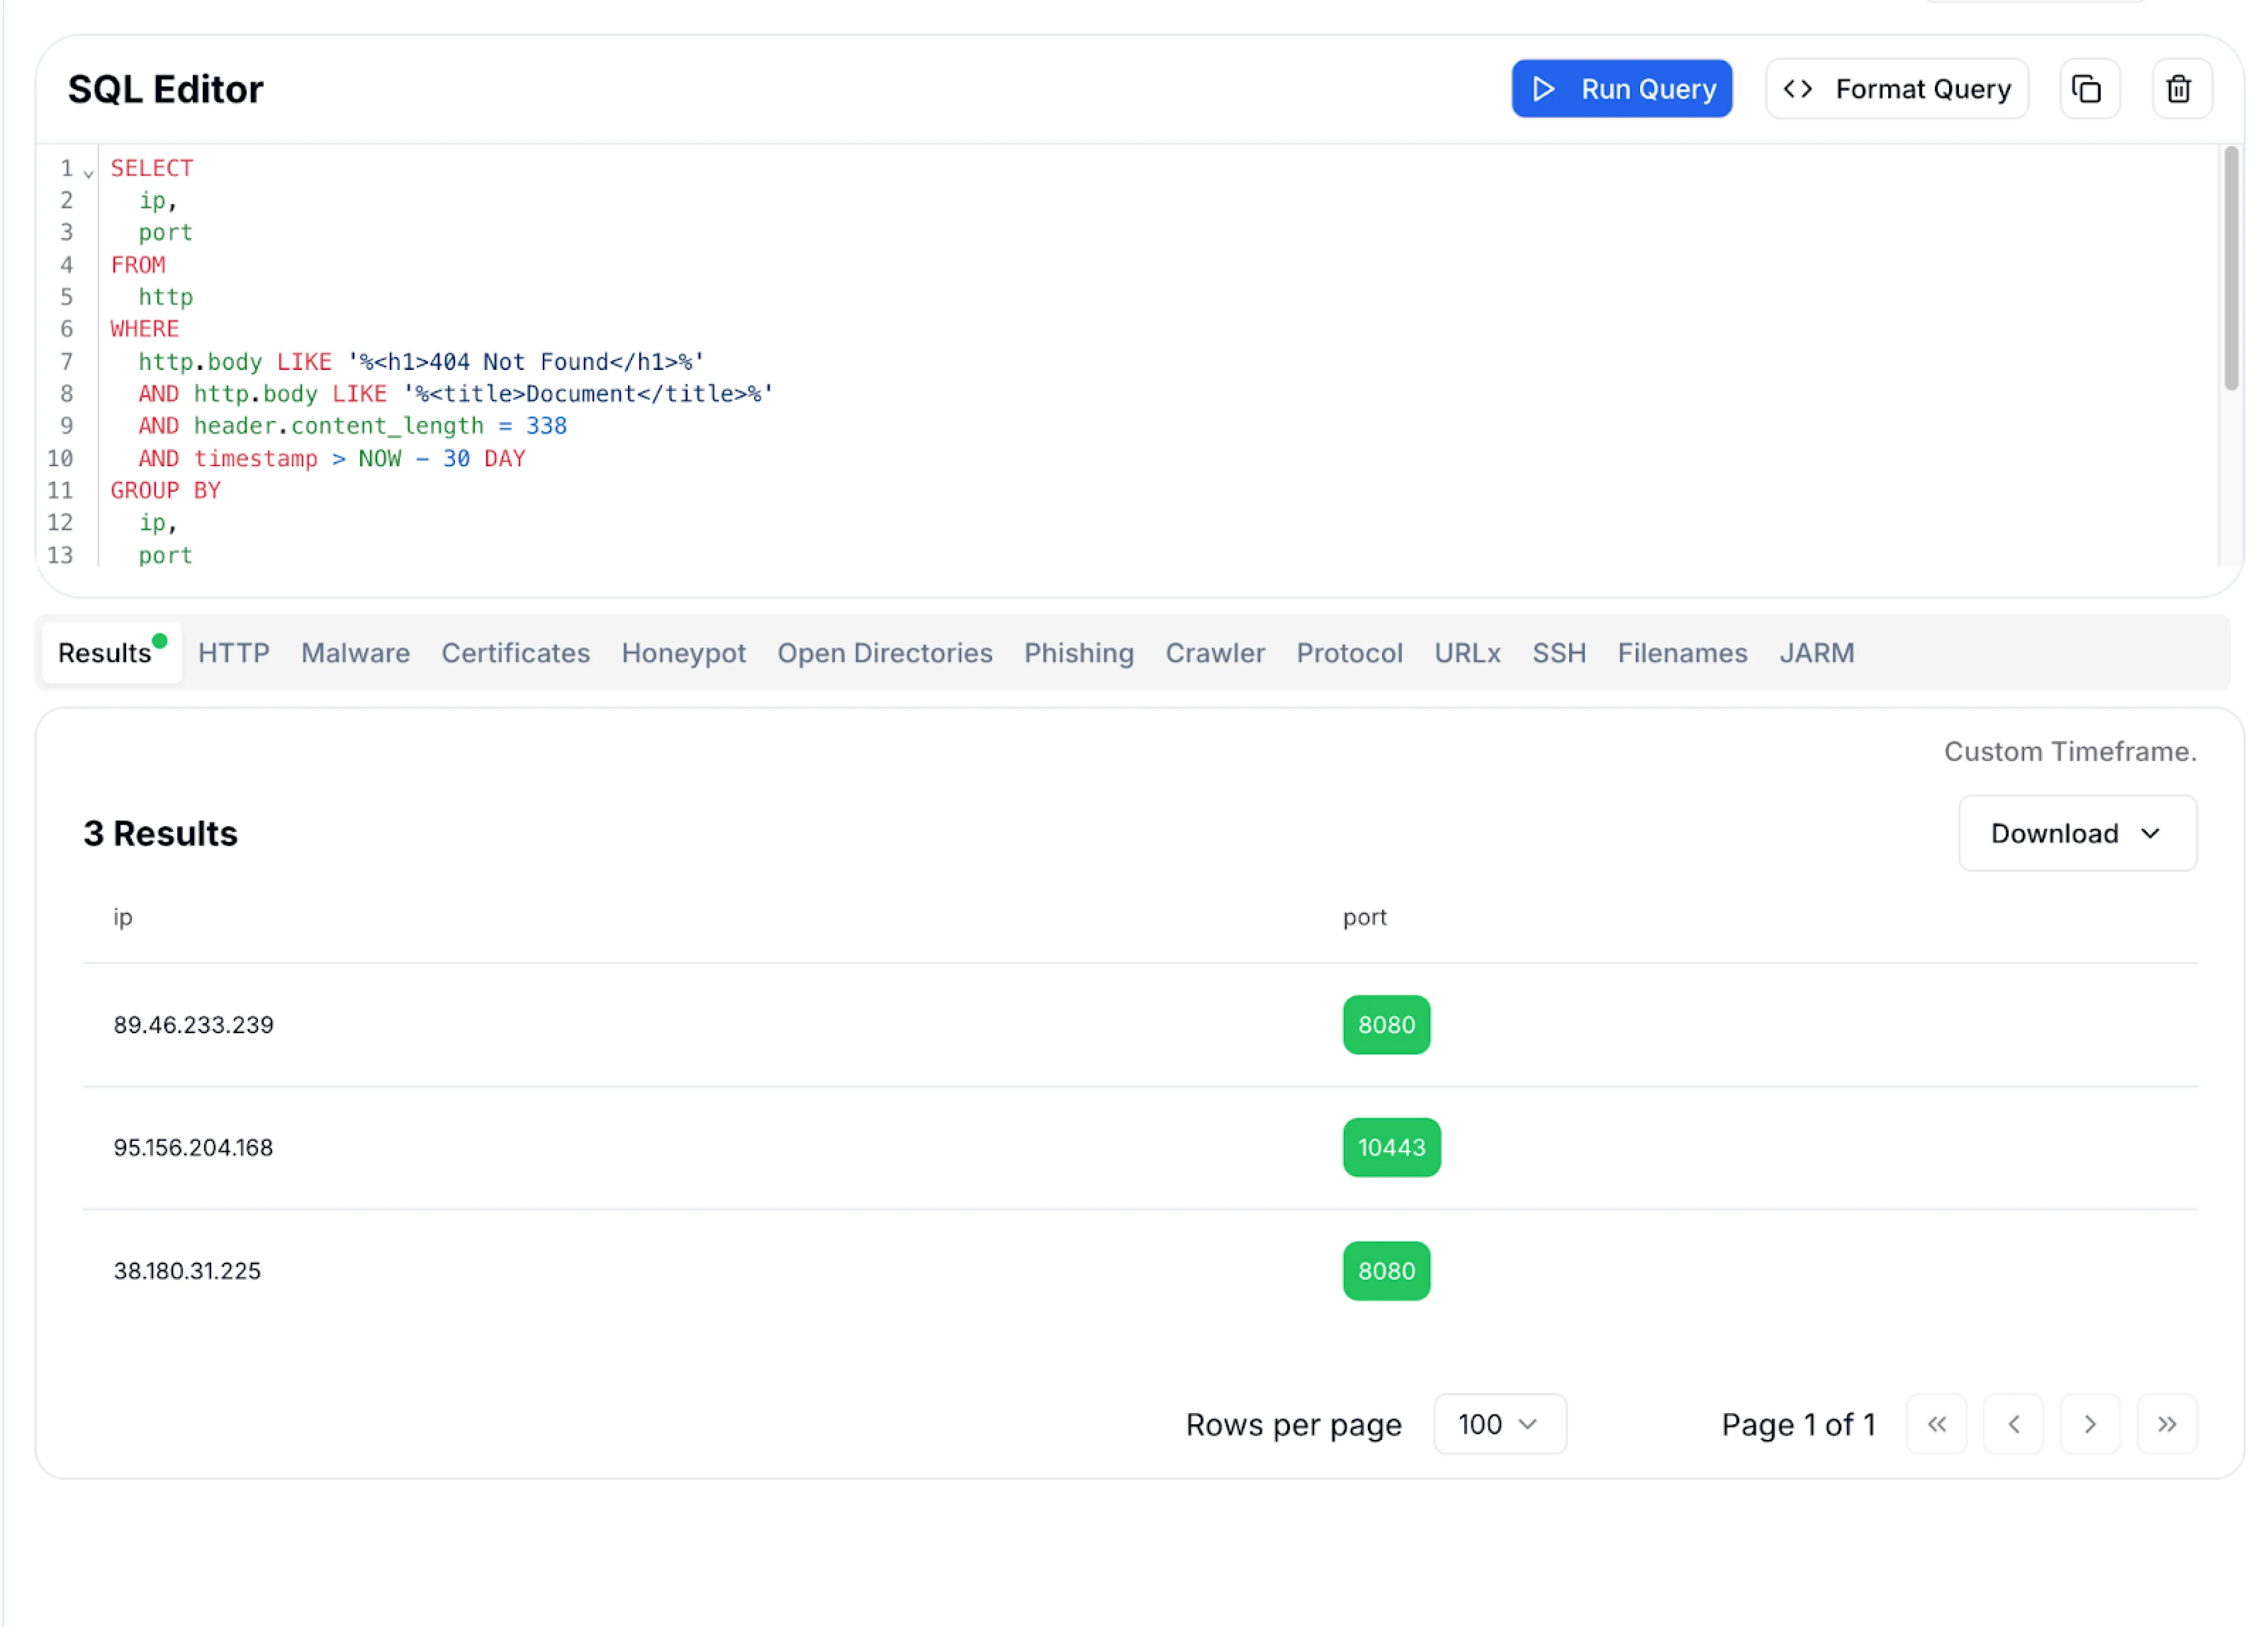Run the SQL query
Viewport: 2268px width, 1627px height.
pyautogui.click(x=1620, y=89)
